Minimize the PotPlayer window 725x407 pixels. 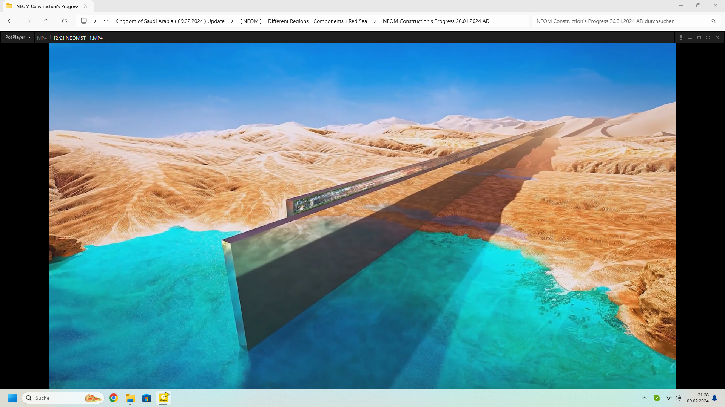point(690,38)
